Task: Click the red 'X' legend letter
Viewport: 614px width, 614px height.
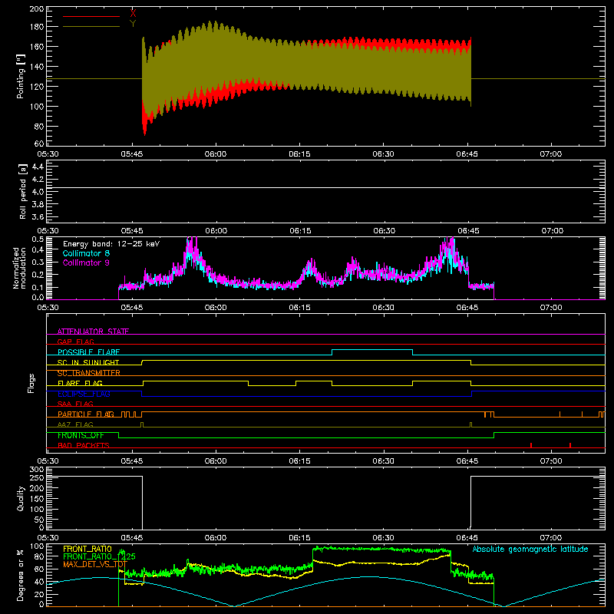Action: point(133,14)
